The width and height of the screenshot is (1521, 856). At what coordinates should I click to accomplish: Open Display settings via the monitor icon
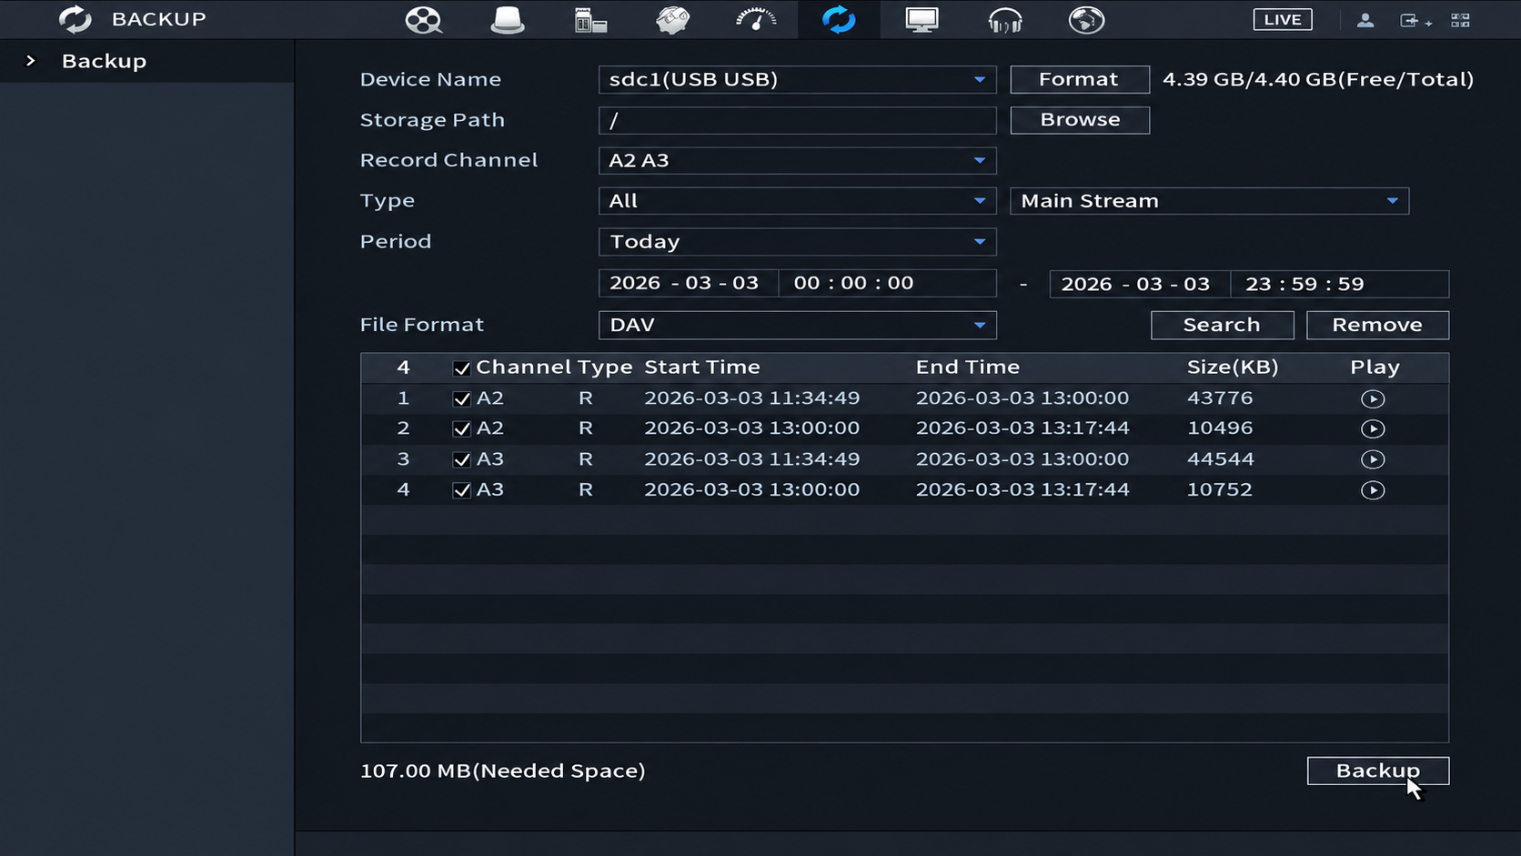point(922,19)
